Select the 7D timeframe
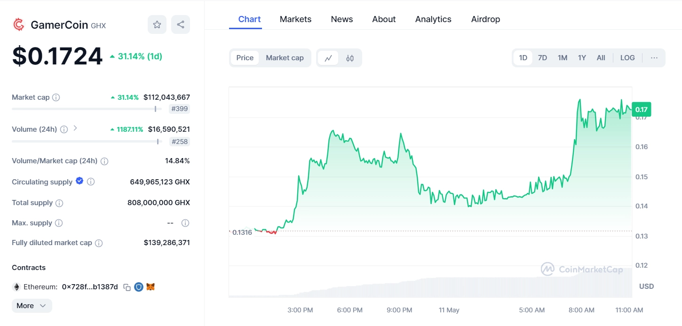 (542, 57)
